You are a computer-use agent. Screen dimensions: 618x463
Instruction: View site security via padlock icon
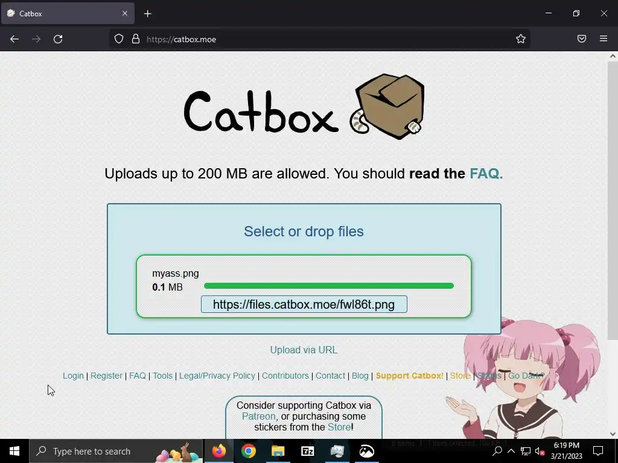pyautogui.click(x=136, y=39)
